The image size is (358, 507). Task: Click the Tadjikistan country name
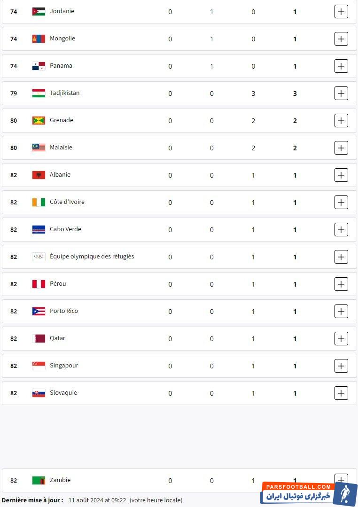point(65,93)
